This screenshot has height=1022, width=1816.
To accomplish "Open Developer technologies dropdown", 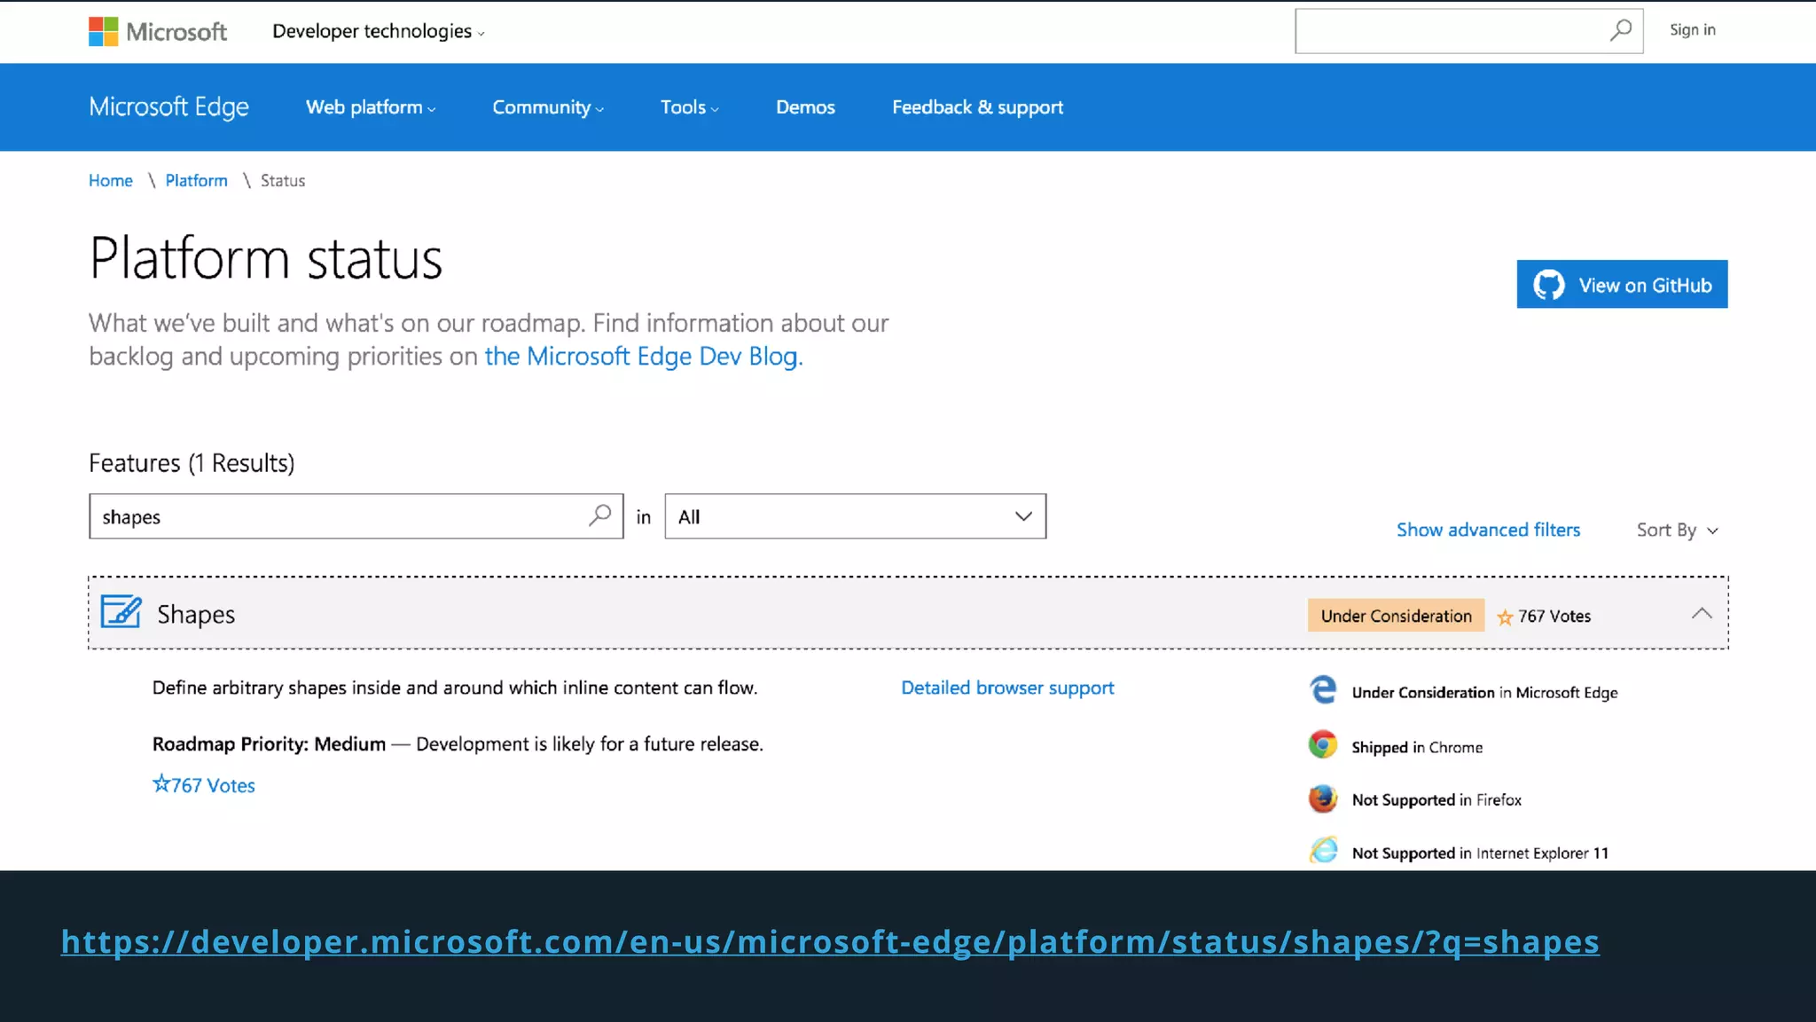I will [x=379, y=31].
